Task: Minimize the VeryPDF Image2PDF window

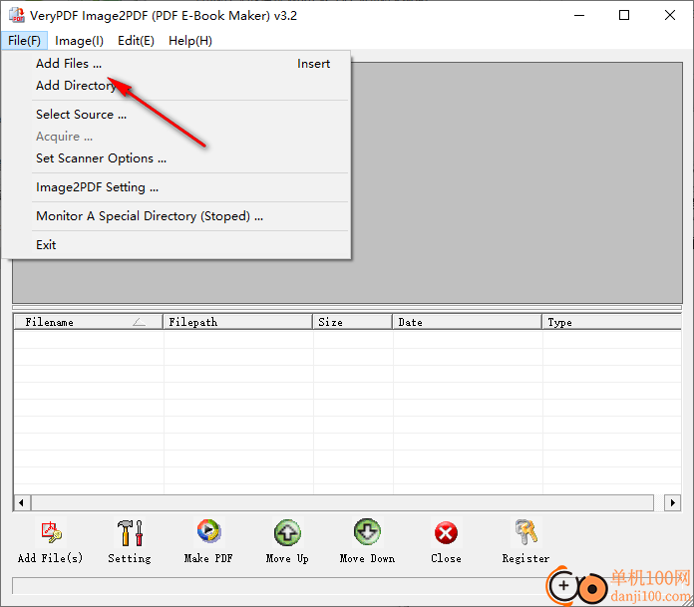Action: (579, 15)
